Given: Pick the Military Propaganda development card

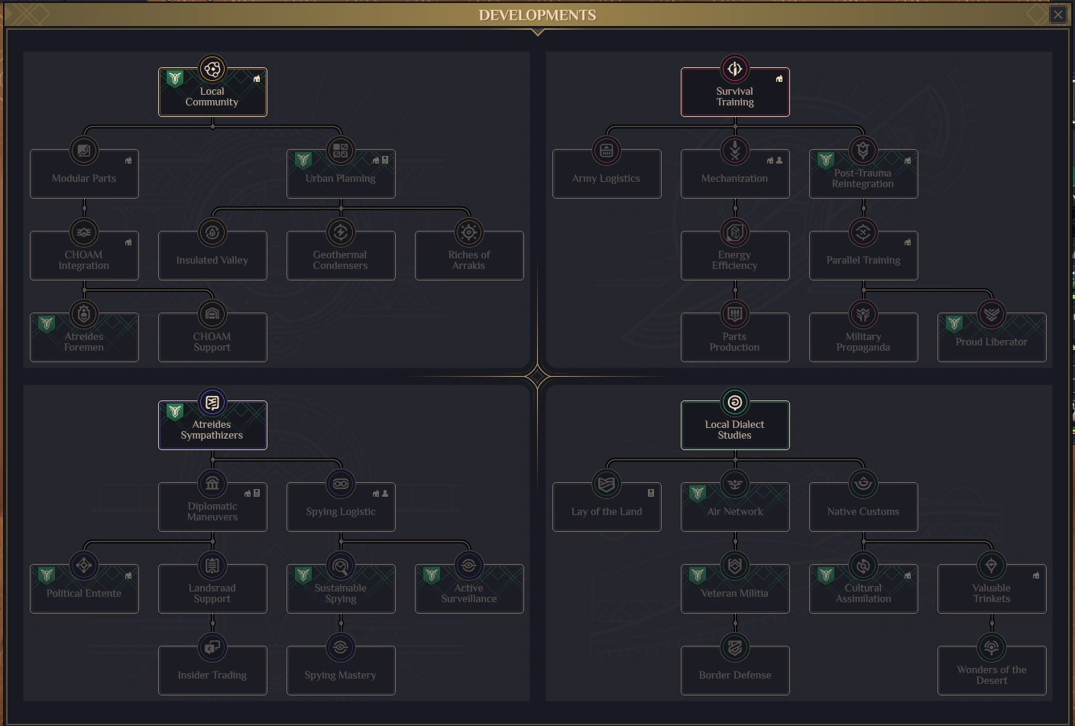Looking at the screenshot, I should pos(863,337).
